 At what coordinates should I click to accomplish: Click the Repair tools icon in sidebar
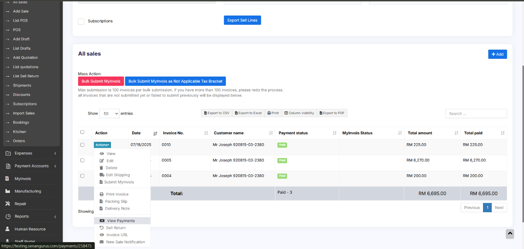coord(8,204)
